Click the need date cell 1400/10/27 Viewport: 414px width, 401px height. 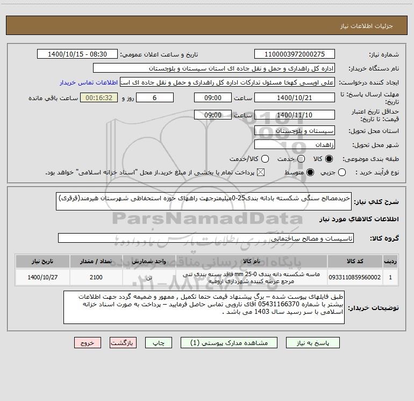click(x=42, y=277)
